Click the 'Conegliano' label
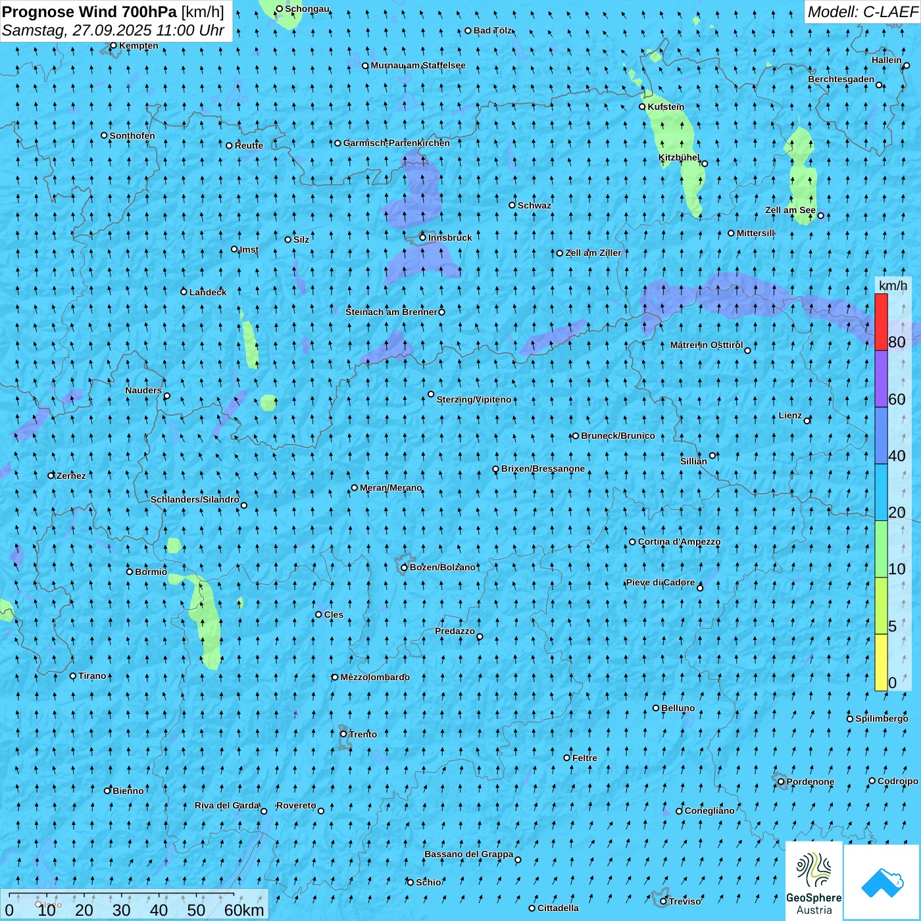The image size is (921, 921). click(709, 810)
